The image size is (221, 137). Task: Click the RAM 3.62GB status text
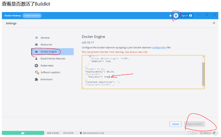(x=53, y=133)
